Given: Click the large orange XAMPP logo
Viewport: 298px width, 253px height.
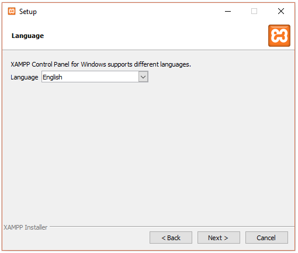Looking at the screenshot, I should [x=279, y=36].
